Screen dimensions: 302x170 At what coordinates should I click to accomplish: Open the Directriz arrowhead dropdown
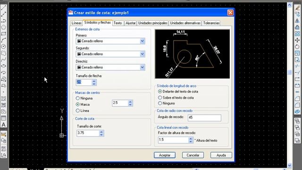click(143, 67)
